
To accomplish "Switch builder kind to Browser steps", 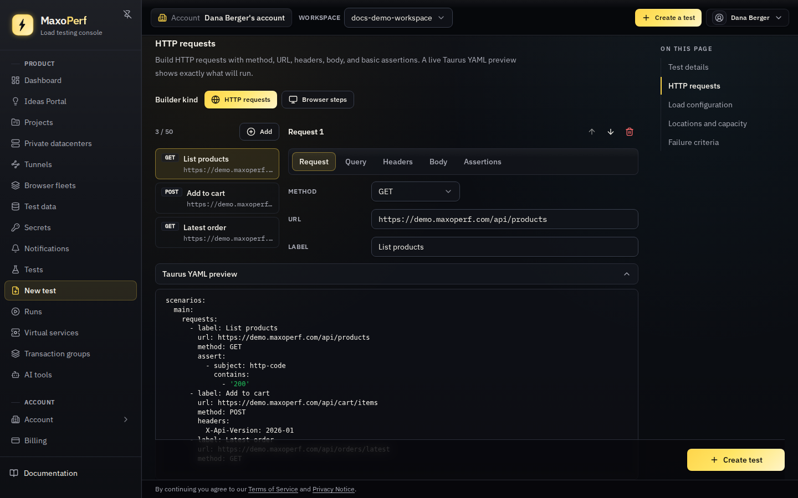I will pos(318,100).
